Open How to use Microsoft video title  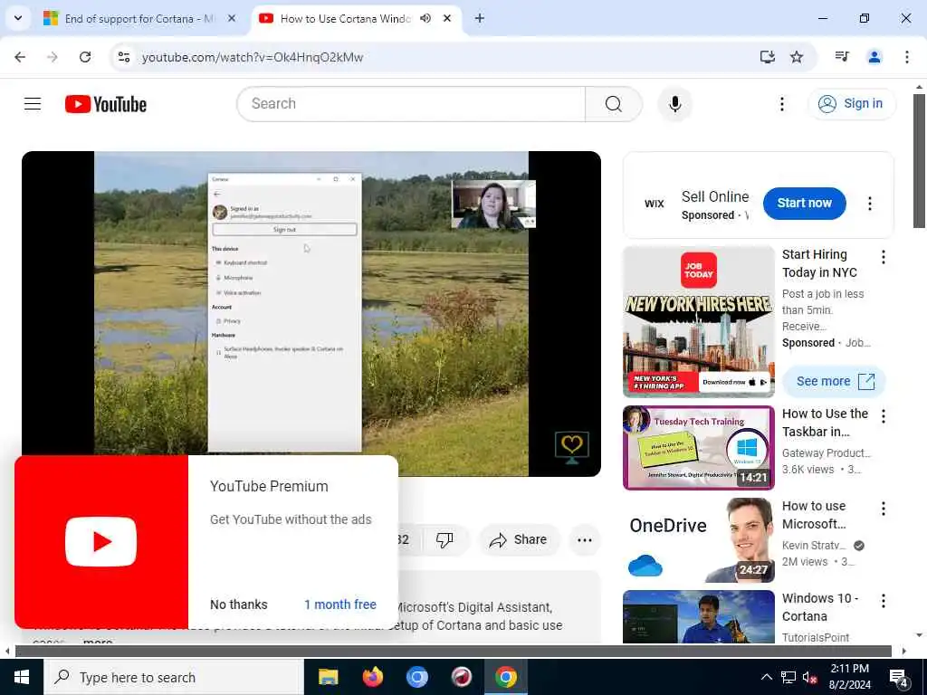(814, 515)
